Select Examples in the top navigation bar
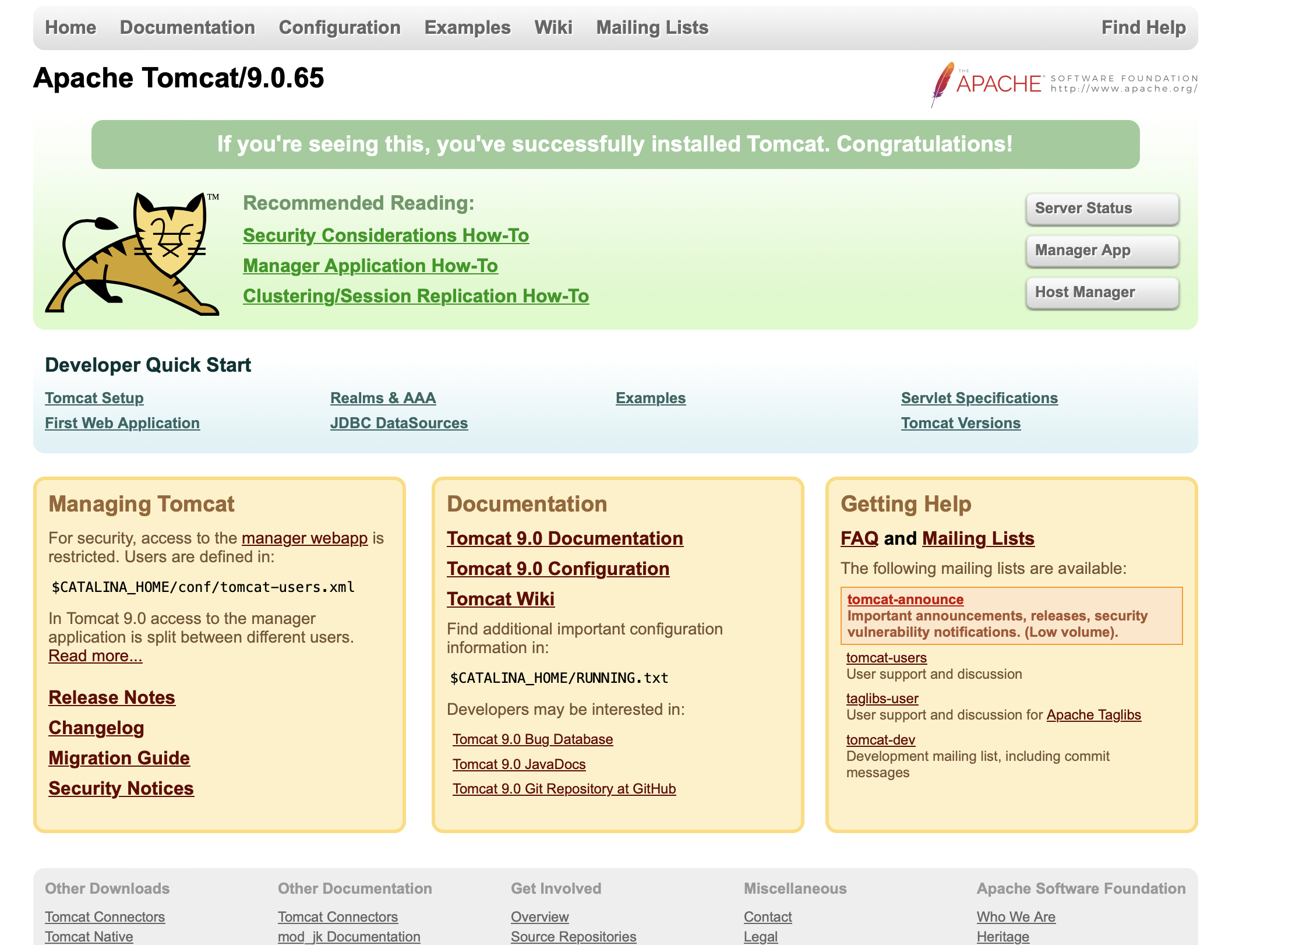This screenshot has height=945, width=1292. tap(467, 27)
